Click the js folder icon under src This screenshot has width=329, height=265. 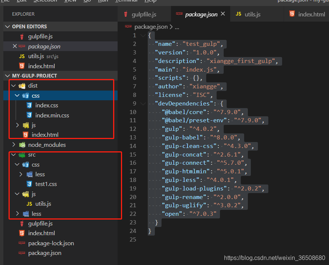[x=26, y=194]
